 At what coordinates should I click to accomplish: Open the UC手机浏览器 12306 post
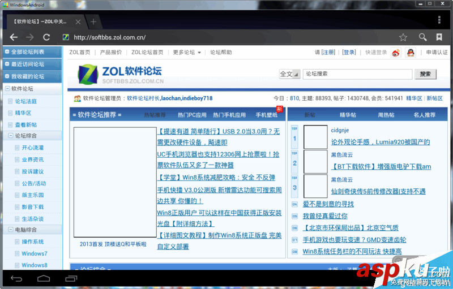pyautogui.click(x=218, y=160)
